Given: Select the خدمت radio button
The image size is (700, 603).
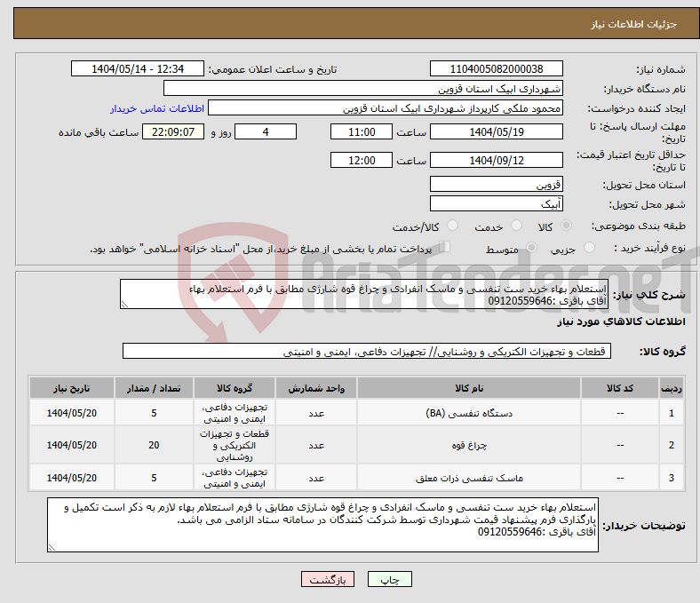Looking at the screenshot, I should click(516, 226).
